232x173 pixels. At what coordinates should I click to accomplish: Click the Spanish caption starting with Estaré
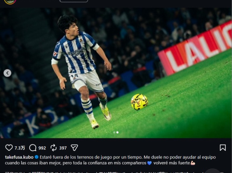[110, 160]
